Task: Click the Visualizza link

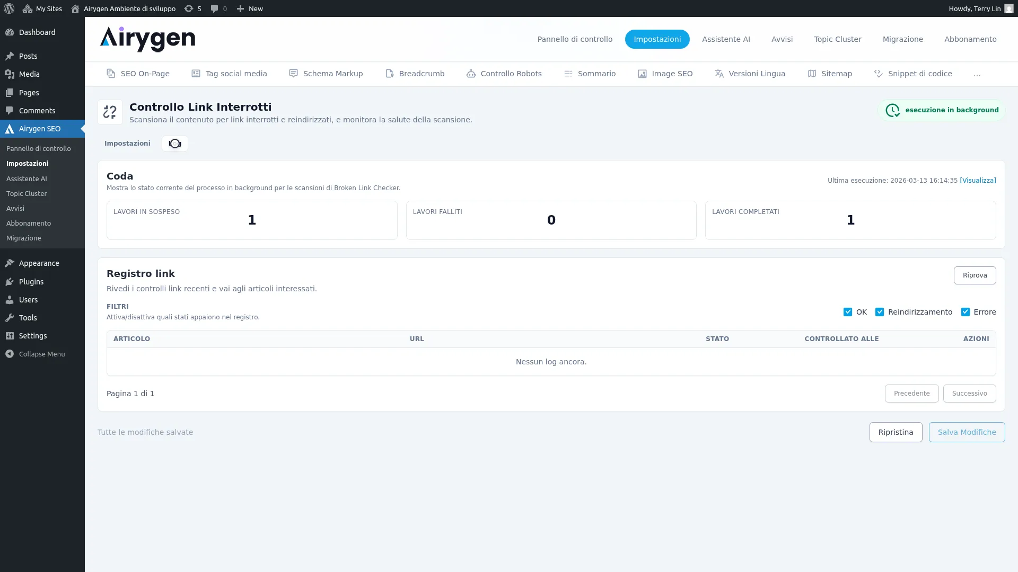Action: 978,181
